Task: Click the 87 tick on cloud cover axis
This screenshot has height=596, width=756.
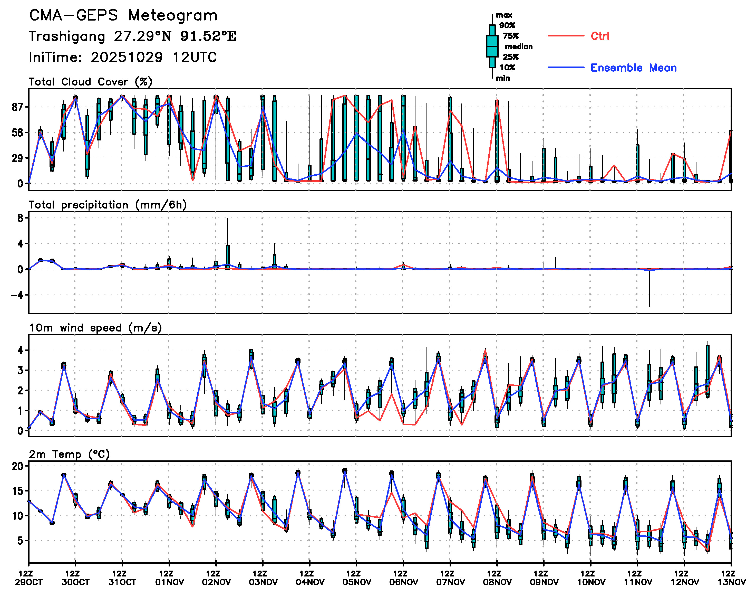Action: (17, 107)
